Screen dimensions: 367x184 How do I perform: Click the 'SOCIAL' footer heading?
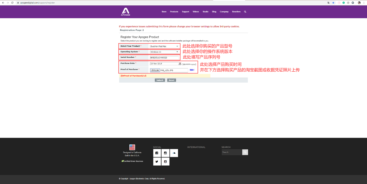(157, 147)
